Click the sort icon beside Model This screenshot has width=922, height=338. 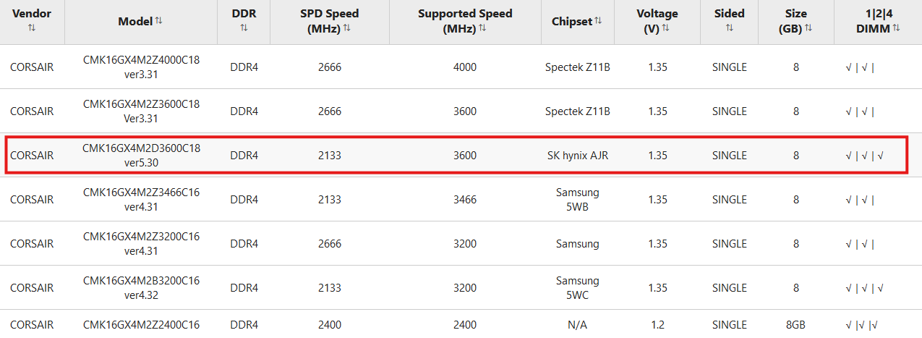(x=158, y=21)
